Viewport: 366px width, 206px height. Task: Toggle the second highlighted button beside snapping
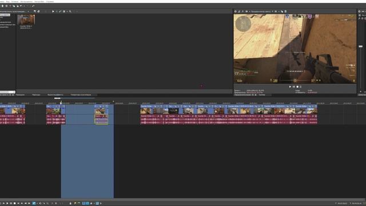[x=87, y=204]
